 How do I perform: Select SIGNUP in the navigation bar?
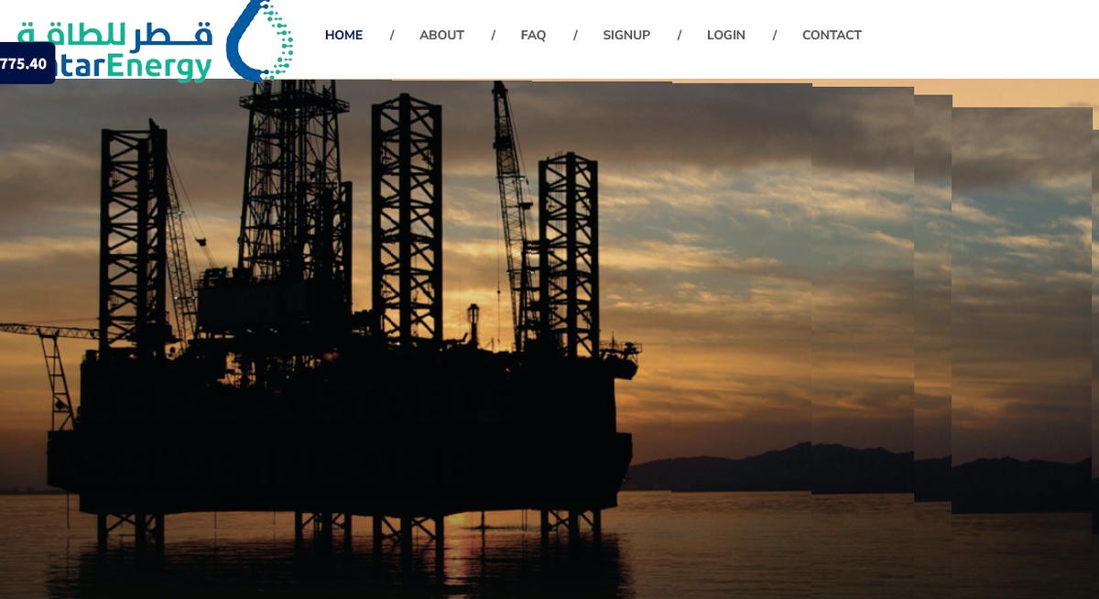[x=626, y=36]
